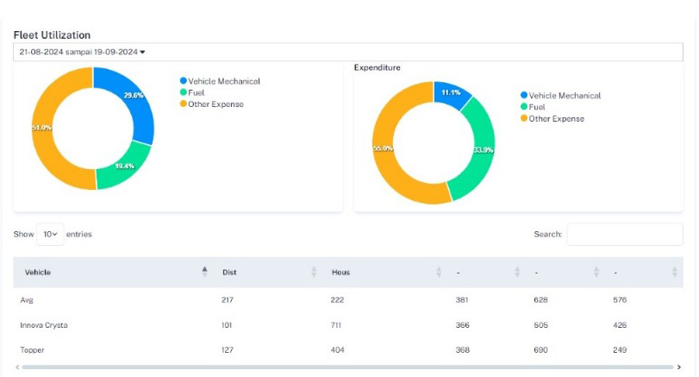Click into the Search input field
699x377 pixels.
pos(624,234)
